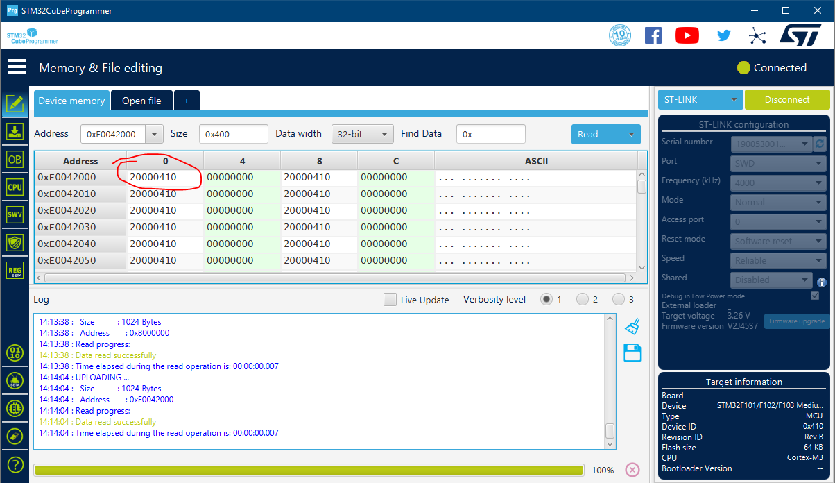Expand the Address dropdown arrow

pos(155,135)
